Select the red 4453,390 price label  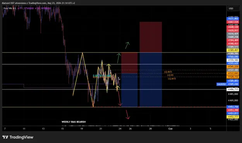click(233, 110)
